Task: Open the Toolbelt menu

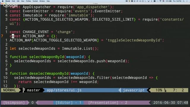Action: [35, 1]
